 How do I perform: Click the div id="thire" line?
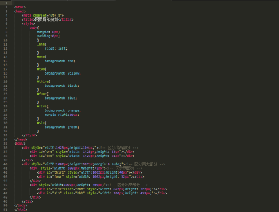[89, 172]
